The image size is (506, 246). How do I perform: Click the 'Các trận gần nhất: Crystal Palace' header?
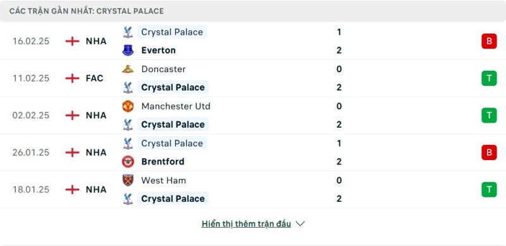[x=87, y=11]
